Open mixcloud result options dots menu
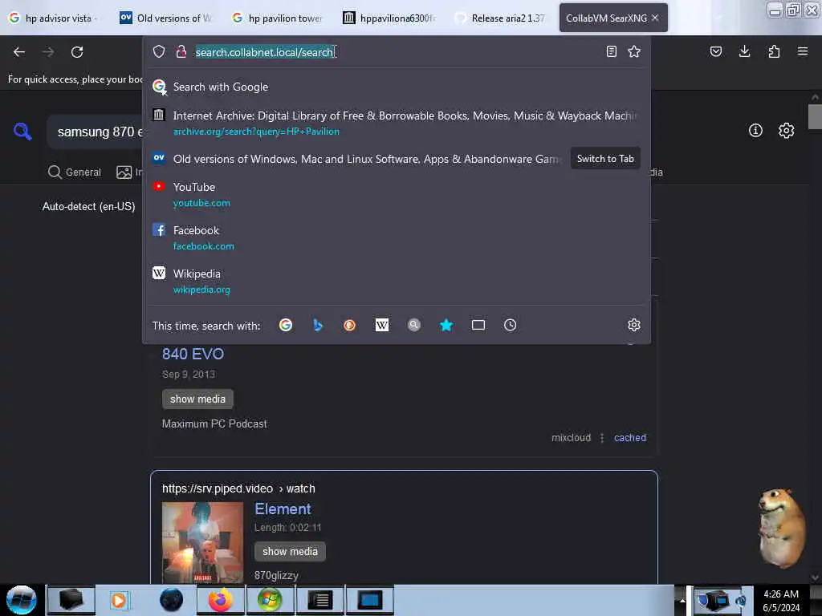The image size is (822, 616). pyautogui.click(x=602, y=438)
